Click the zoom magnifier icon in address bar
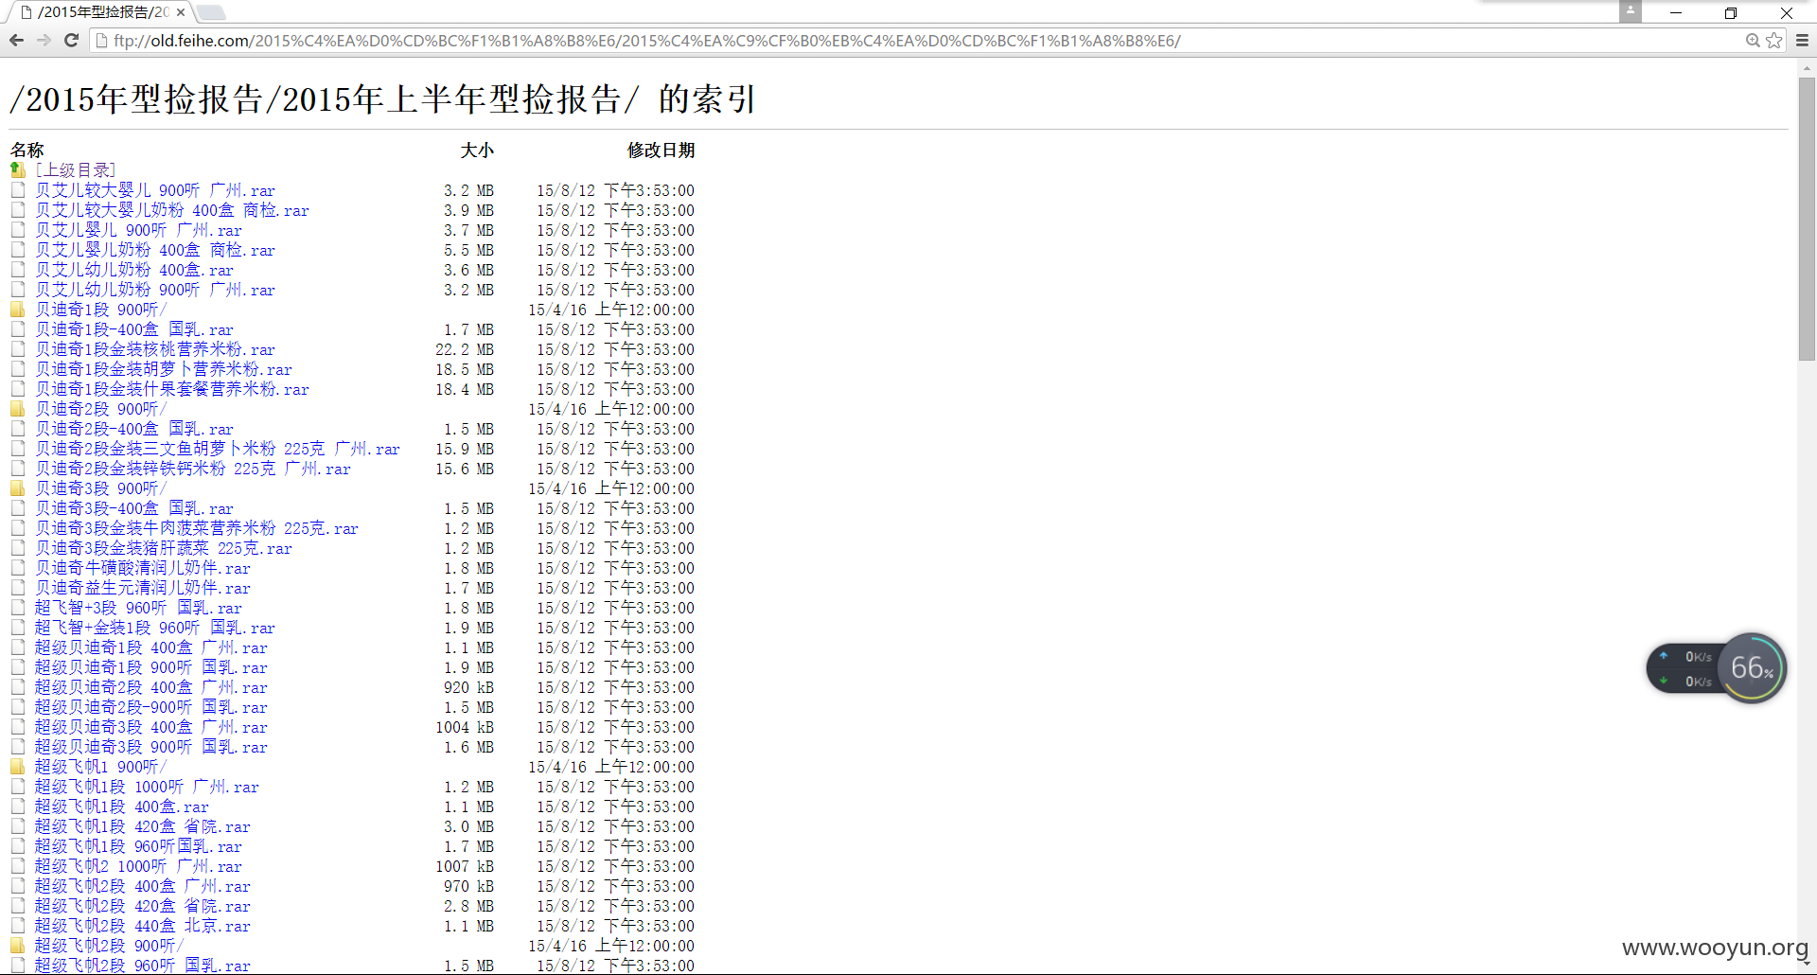This screenshot has width=1817, height=975. pos(1753,41)
